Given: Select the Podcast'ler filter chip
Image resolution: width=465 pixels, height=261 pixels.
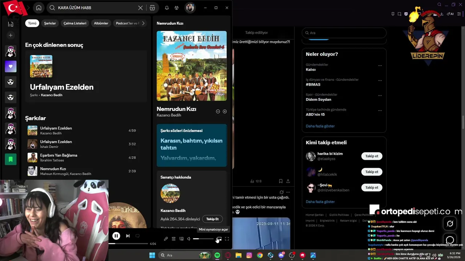Looking at the screenshot, I should coord(127,23).
